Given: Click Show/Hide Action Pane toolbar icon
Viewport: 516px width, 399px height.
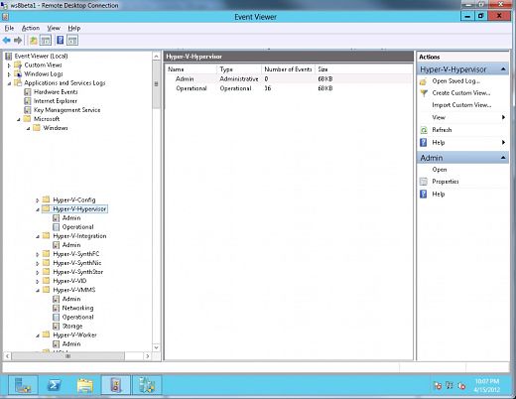Looking at the screenshot, I should [x=72, y=41].
